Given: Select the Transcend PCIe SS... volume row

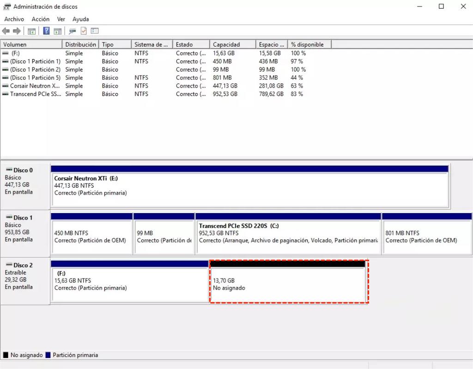Looking at the screenshot, I should [166, 94].
